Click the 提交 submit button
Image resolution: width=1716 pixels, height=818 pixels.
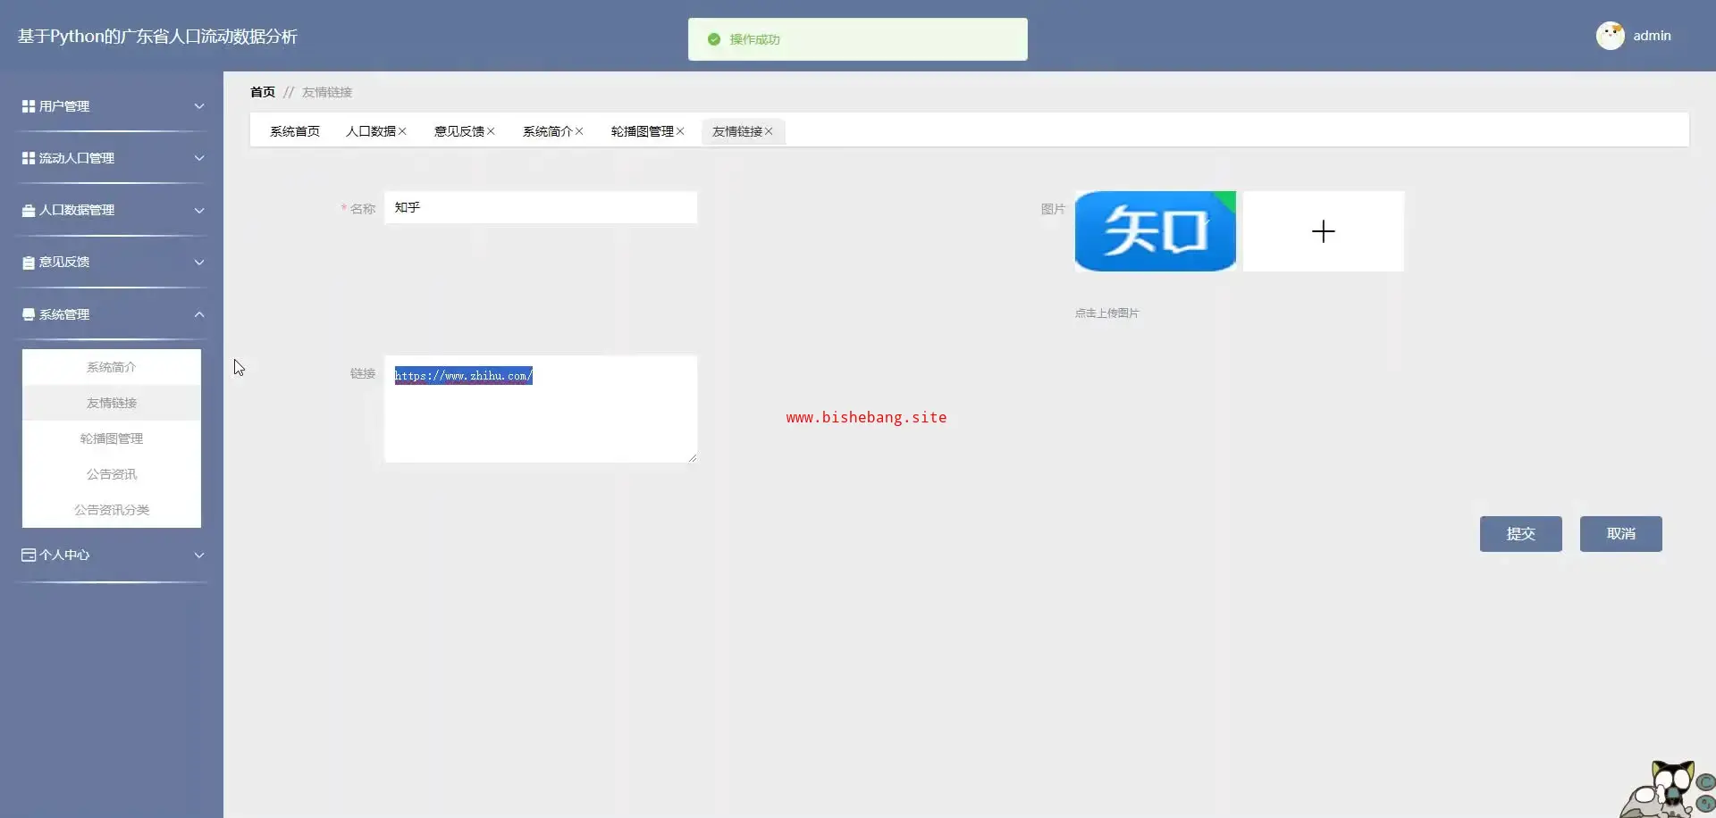coord(1521,534)
